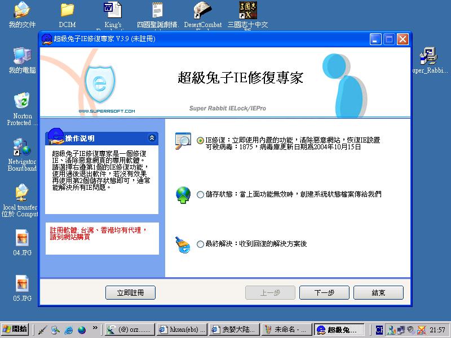Click the globe with green arrow icon
Screen dimensions: 451x338
click(183, 195)
